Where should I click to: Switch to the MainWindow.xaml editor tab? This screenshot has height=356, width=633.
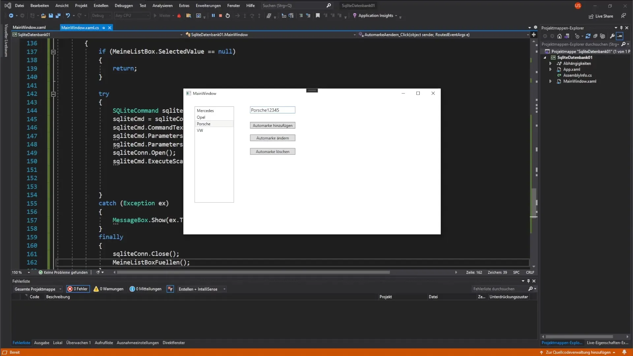click(29, 27)
